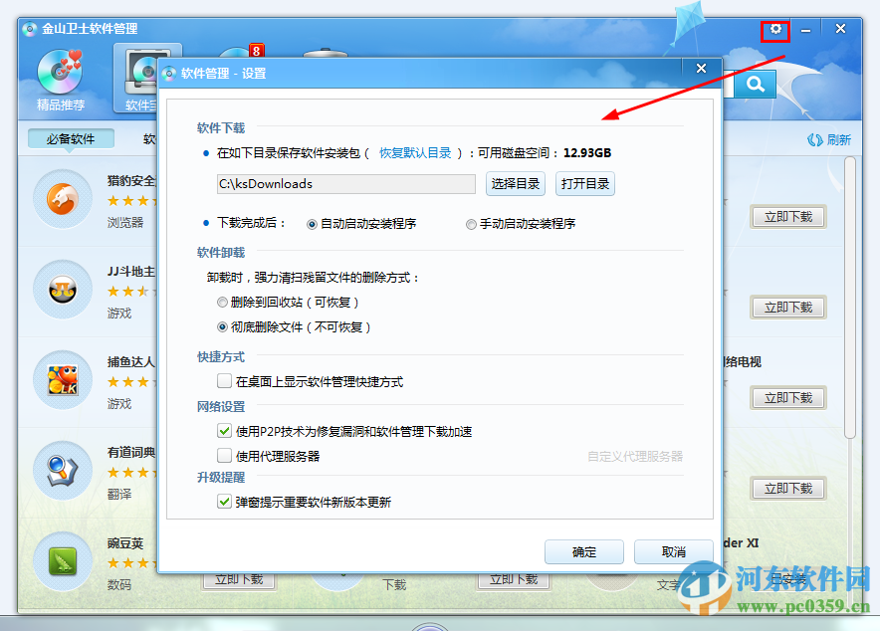The height and width of the screenshot is (631, 880).
Task: Click the 12.93GB disk space value
Action: pyautogui.click(x=587, y=153)
